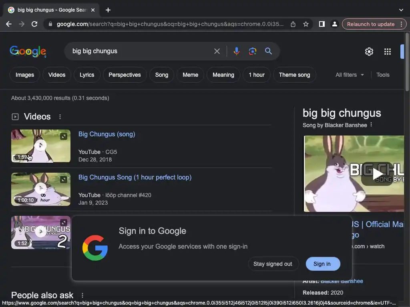Select the Videos filter chip

(57, 75)
